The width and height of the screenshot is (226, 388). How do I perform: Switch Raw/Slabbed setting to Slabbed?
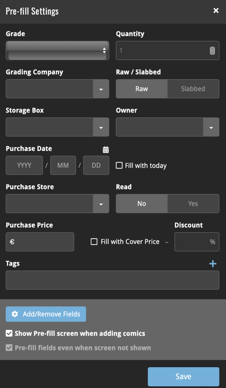pyautogui.click(x=193, y=88)
